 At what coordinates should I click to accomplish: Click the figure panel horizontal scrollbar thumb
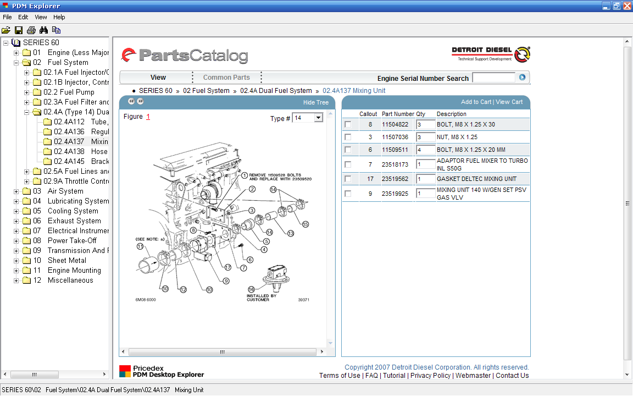[222, 352]
